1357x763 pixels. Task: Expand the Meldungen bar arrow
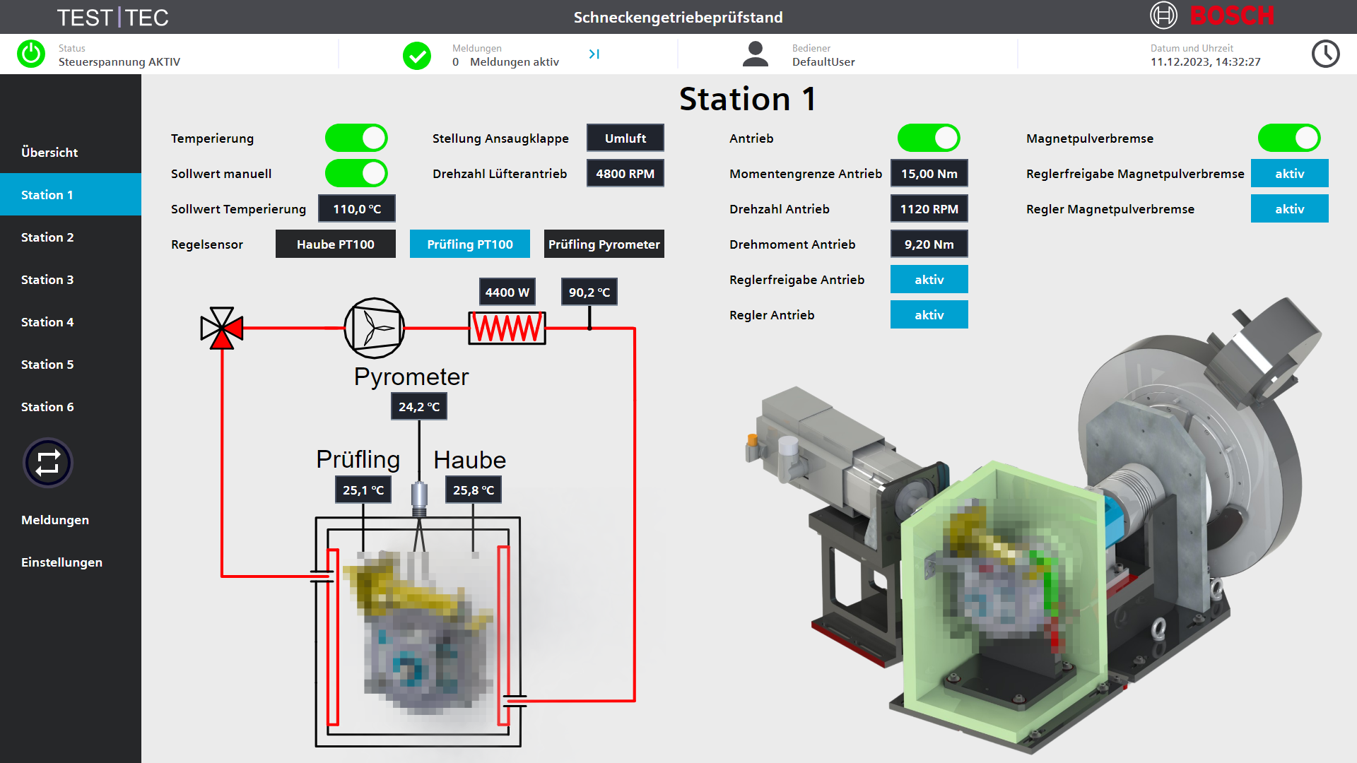coord(594,54)
